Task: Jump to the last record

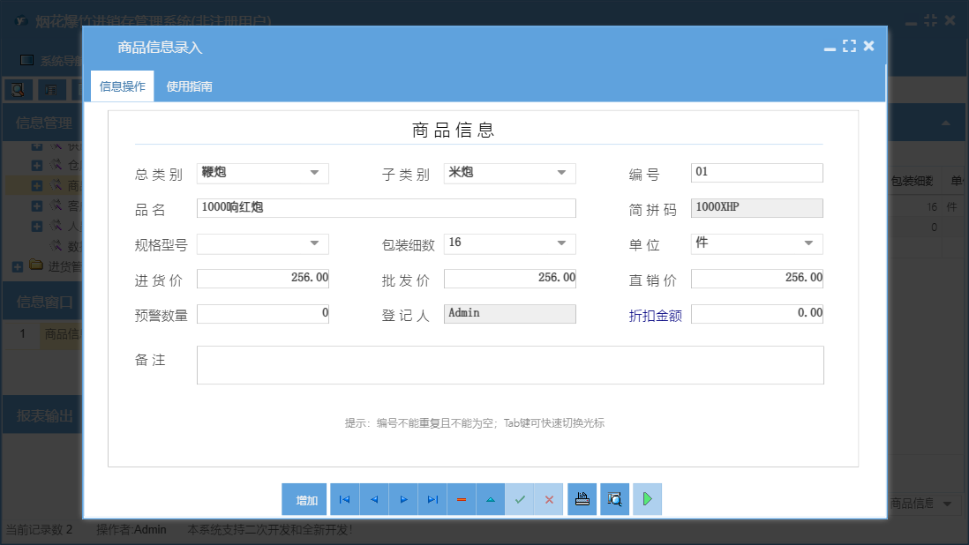Action: (x=432, y=499)
